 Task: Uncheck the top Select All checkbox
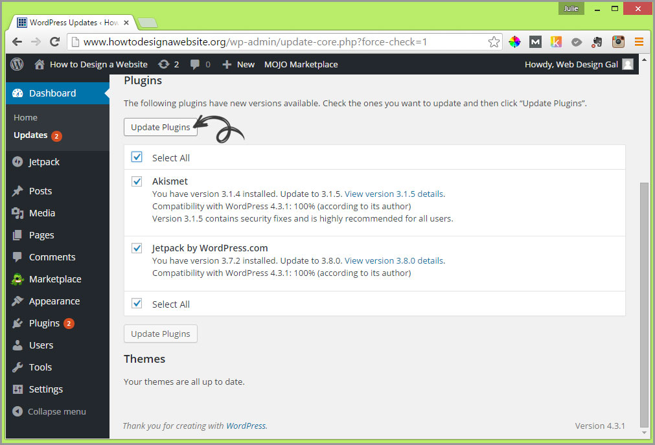click(137, 157)
